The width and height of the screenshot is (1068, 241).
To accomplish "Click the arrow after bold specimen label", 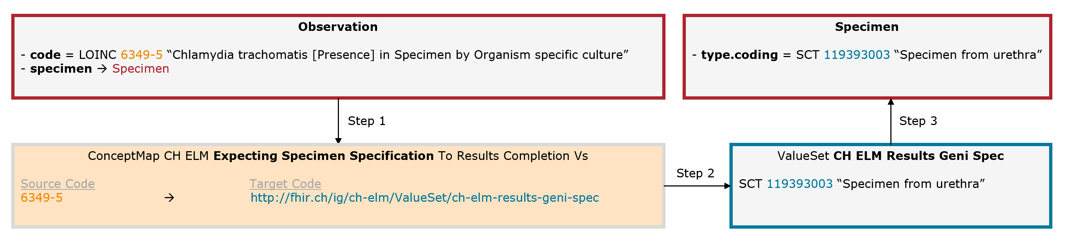I will [x=102, y=69].
